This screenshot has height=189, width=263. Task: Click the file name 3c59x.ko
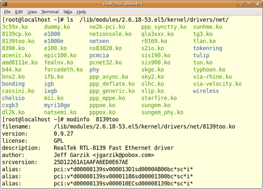click(15, 27)
